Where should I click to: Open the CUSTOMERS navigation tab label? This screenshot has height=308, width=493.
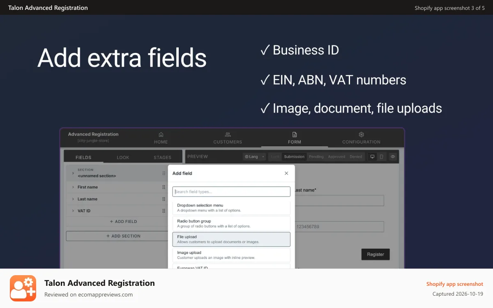click(228, 142)
